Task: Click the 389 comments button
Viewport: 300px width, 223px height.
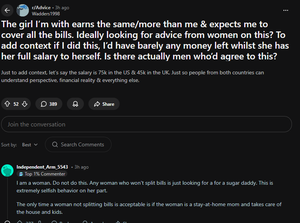Action: [x=49, y=104]
